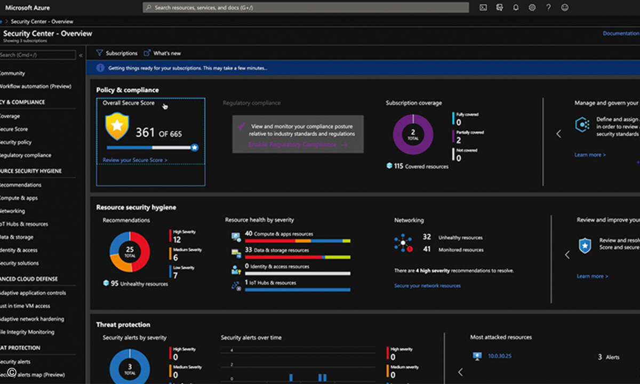Screen dimensions: 640x384
Task: Open the help question mark icon
Action: 548,7
